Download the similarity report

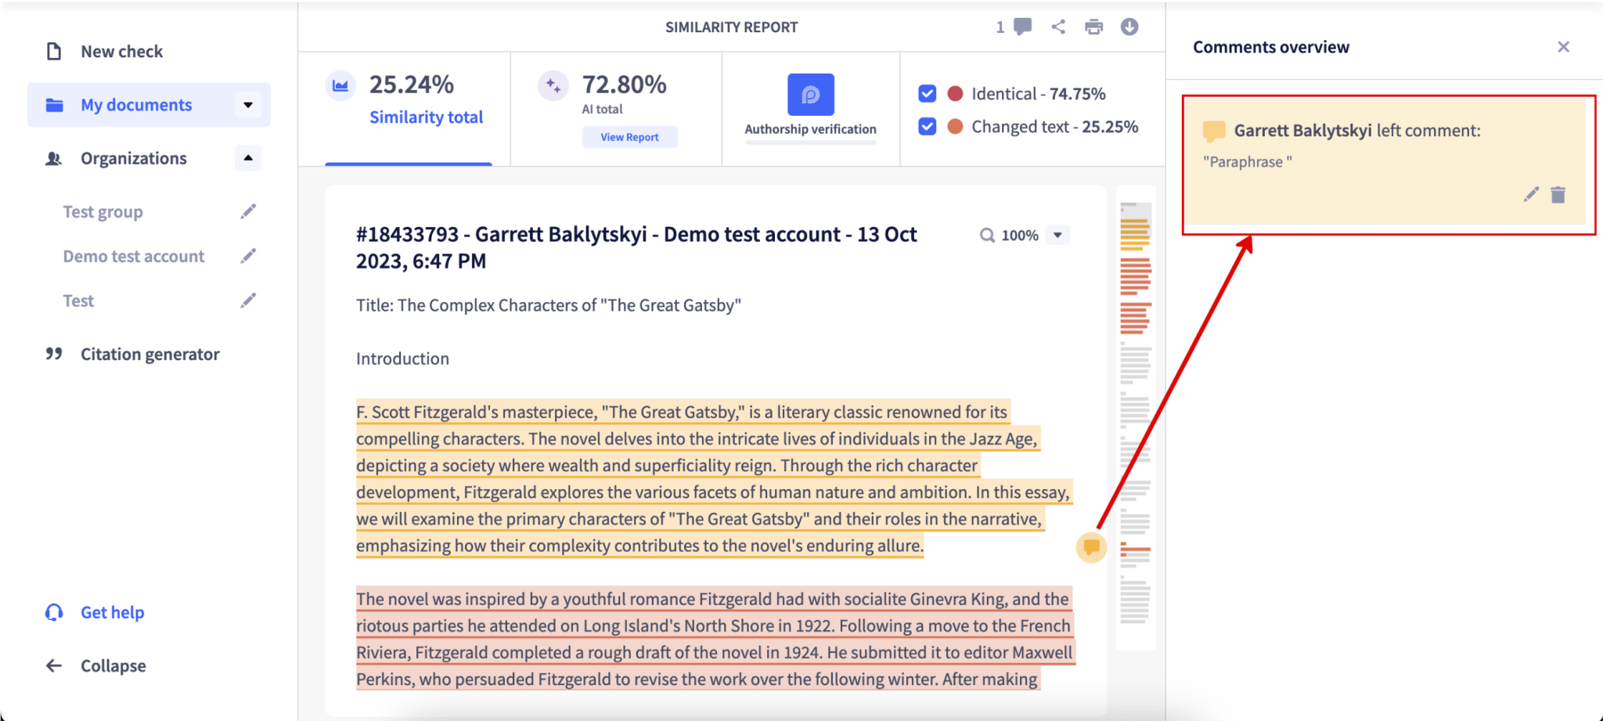pyautogui.click(x=1130, y=26)
